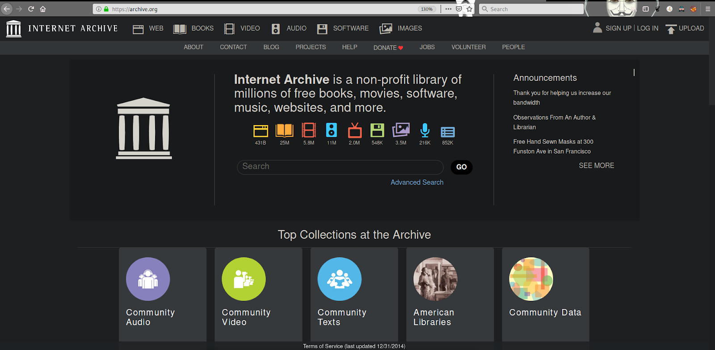This screenshot has height=350, width=715.
Task: Open the Books icon in the top navbar
Action: coord(180,29)
